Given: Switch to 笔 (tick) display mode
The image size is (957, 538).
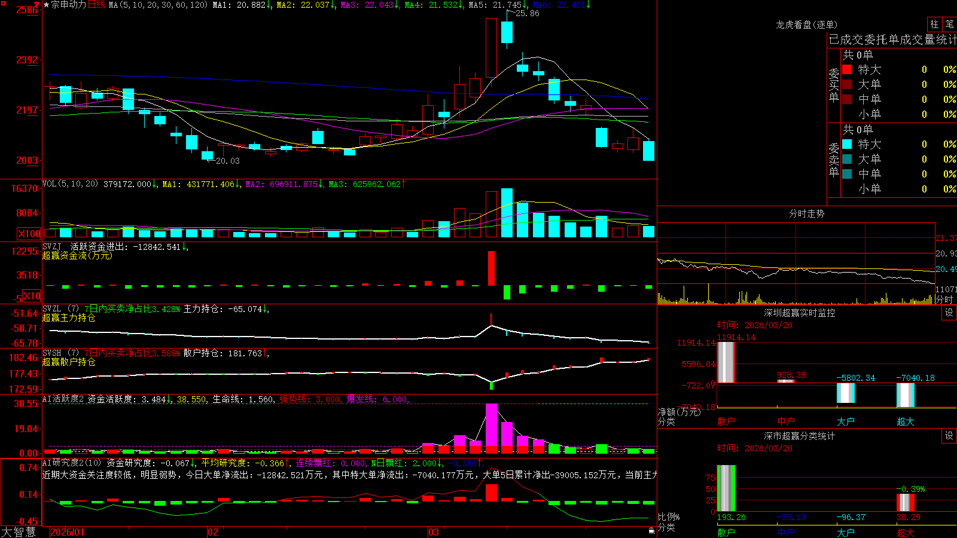Looking at the screenshot, I should point(950,24).
